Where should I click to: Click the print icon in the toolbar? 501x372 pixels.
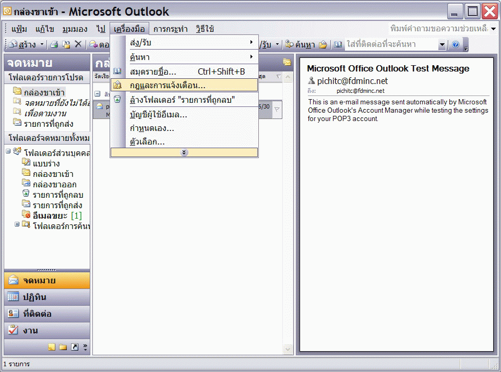pyautogui.click(x=54, y=44)
